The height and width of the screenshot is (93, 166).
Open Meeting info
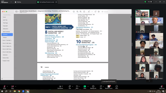pyautogui.click(x=93, y=87)
